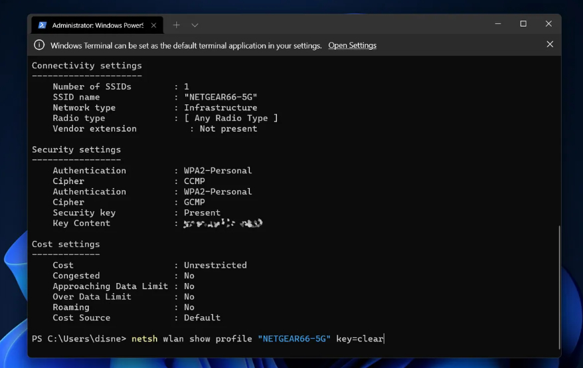Maximize the Windows Terminal window

coord(523,24)
